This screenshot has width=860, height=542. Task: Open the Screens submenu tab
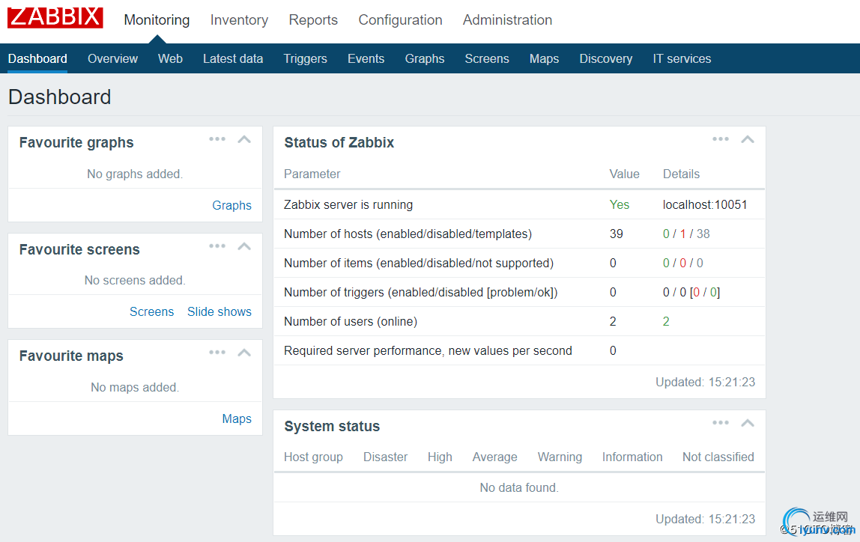pyautogui.click(x=487, y=58)
